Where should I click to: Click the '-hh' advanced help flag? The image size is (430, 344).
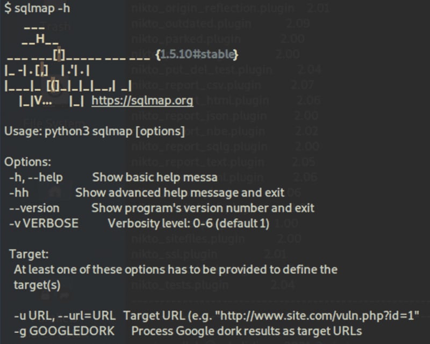click(19, 193)
